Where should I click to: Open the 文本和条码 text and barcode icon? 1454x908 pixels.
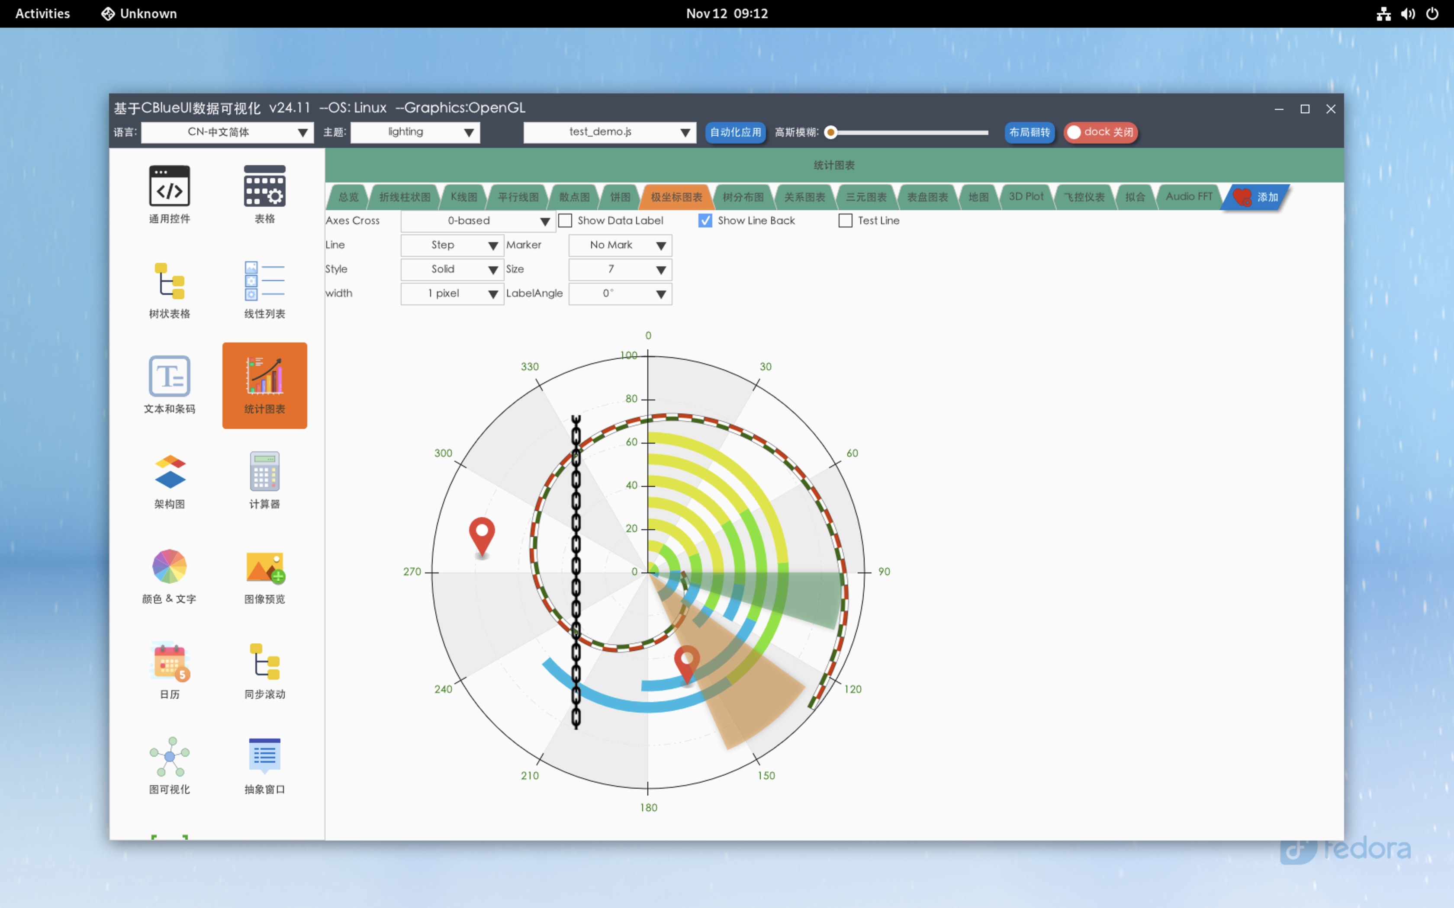(170, 377)
